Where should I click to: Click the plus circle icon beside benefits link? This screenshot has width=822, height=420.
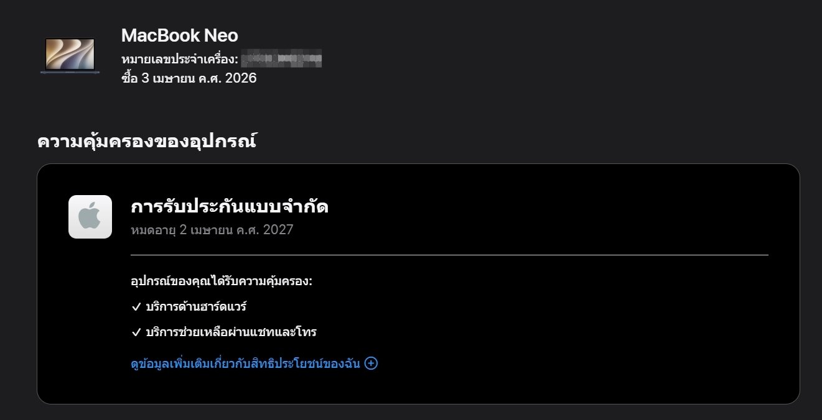[371, 363]
